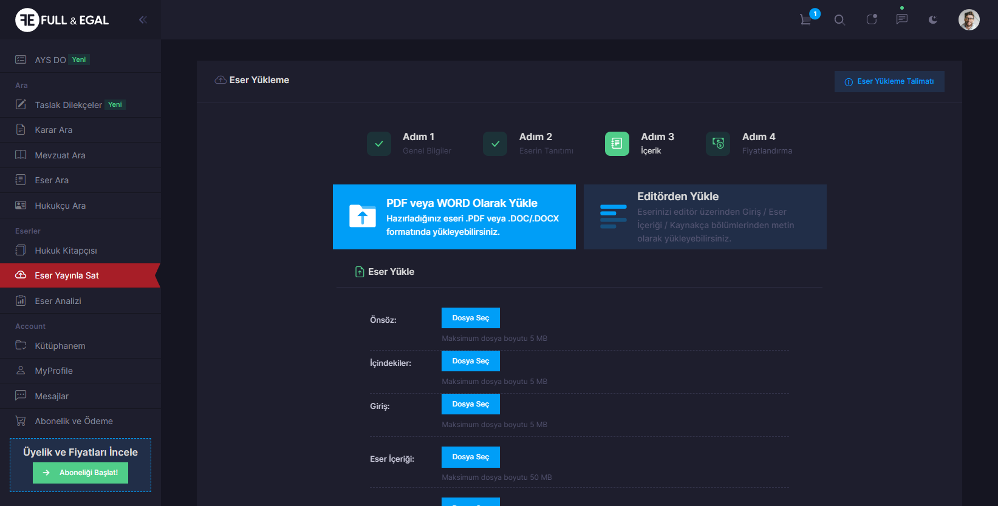
Task: Click Dosya Seç for Önsöz
Action: [x=470, y=318]
